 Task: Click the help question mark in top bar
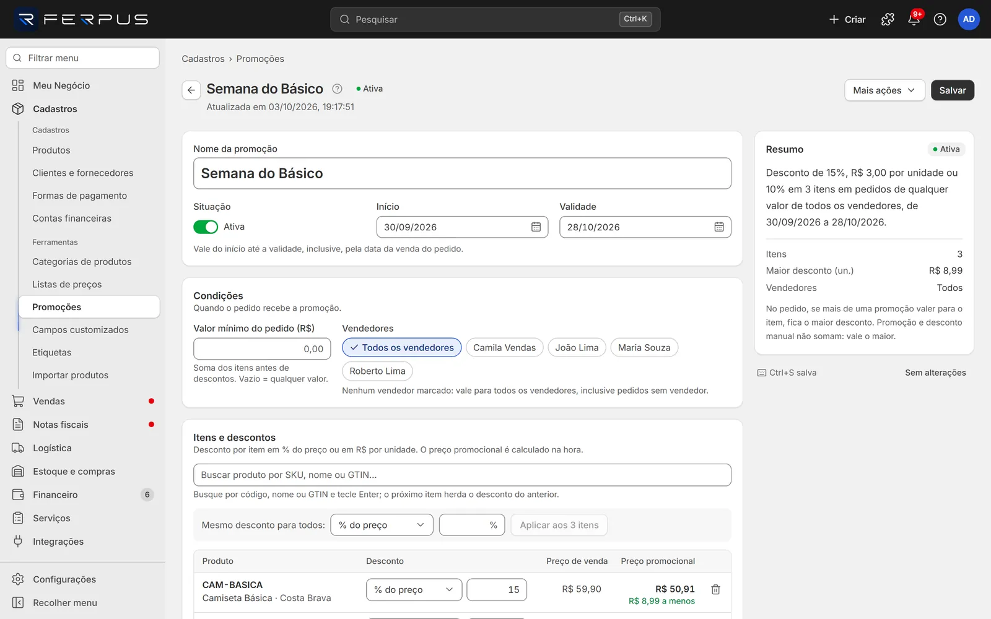(x=940, y=19)
